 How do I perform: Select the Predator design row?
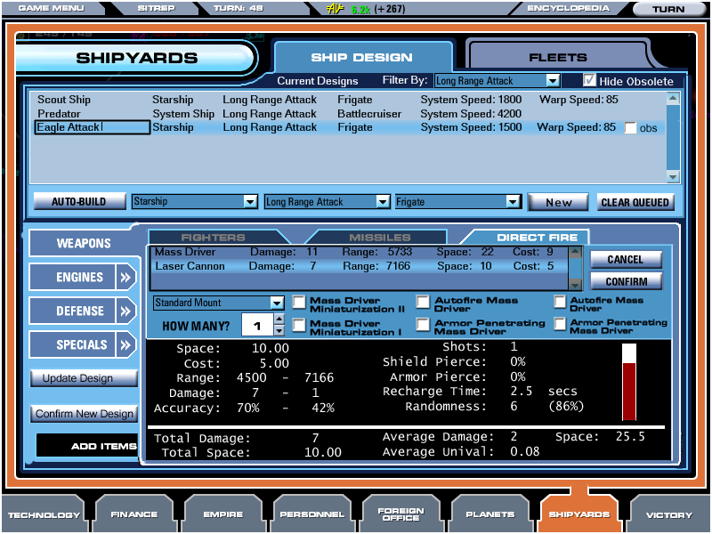[x=59, y=114]
